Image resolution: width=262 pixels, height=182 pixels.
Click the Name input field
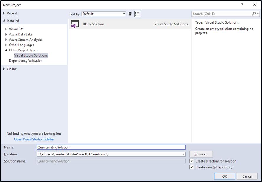(x=111, y=147)
